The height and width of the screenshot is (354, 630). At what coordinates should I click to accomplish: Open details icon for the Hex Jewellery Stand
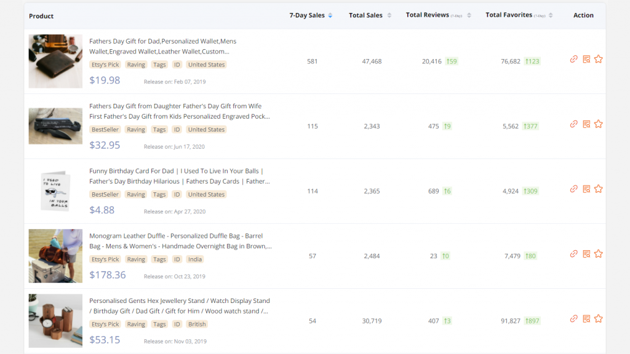[x=586, y=319]
